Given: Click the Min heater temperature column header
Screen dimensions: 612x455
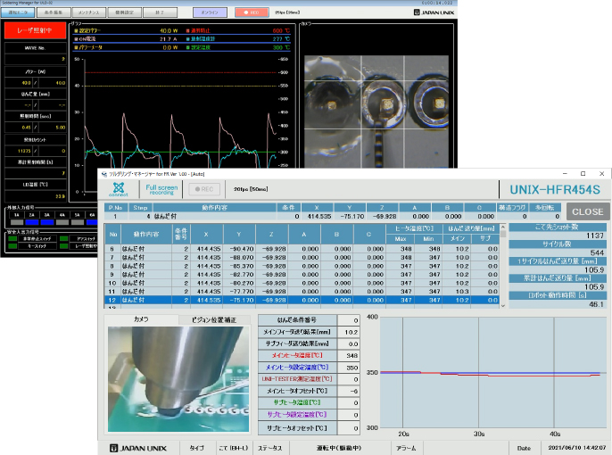Looking at the screenshot, I should point(428,239).
